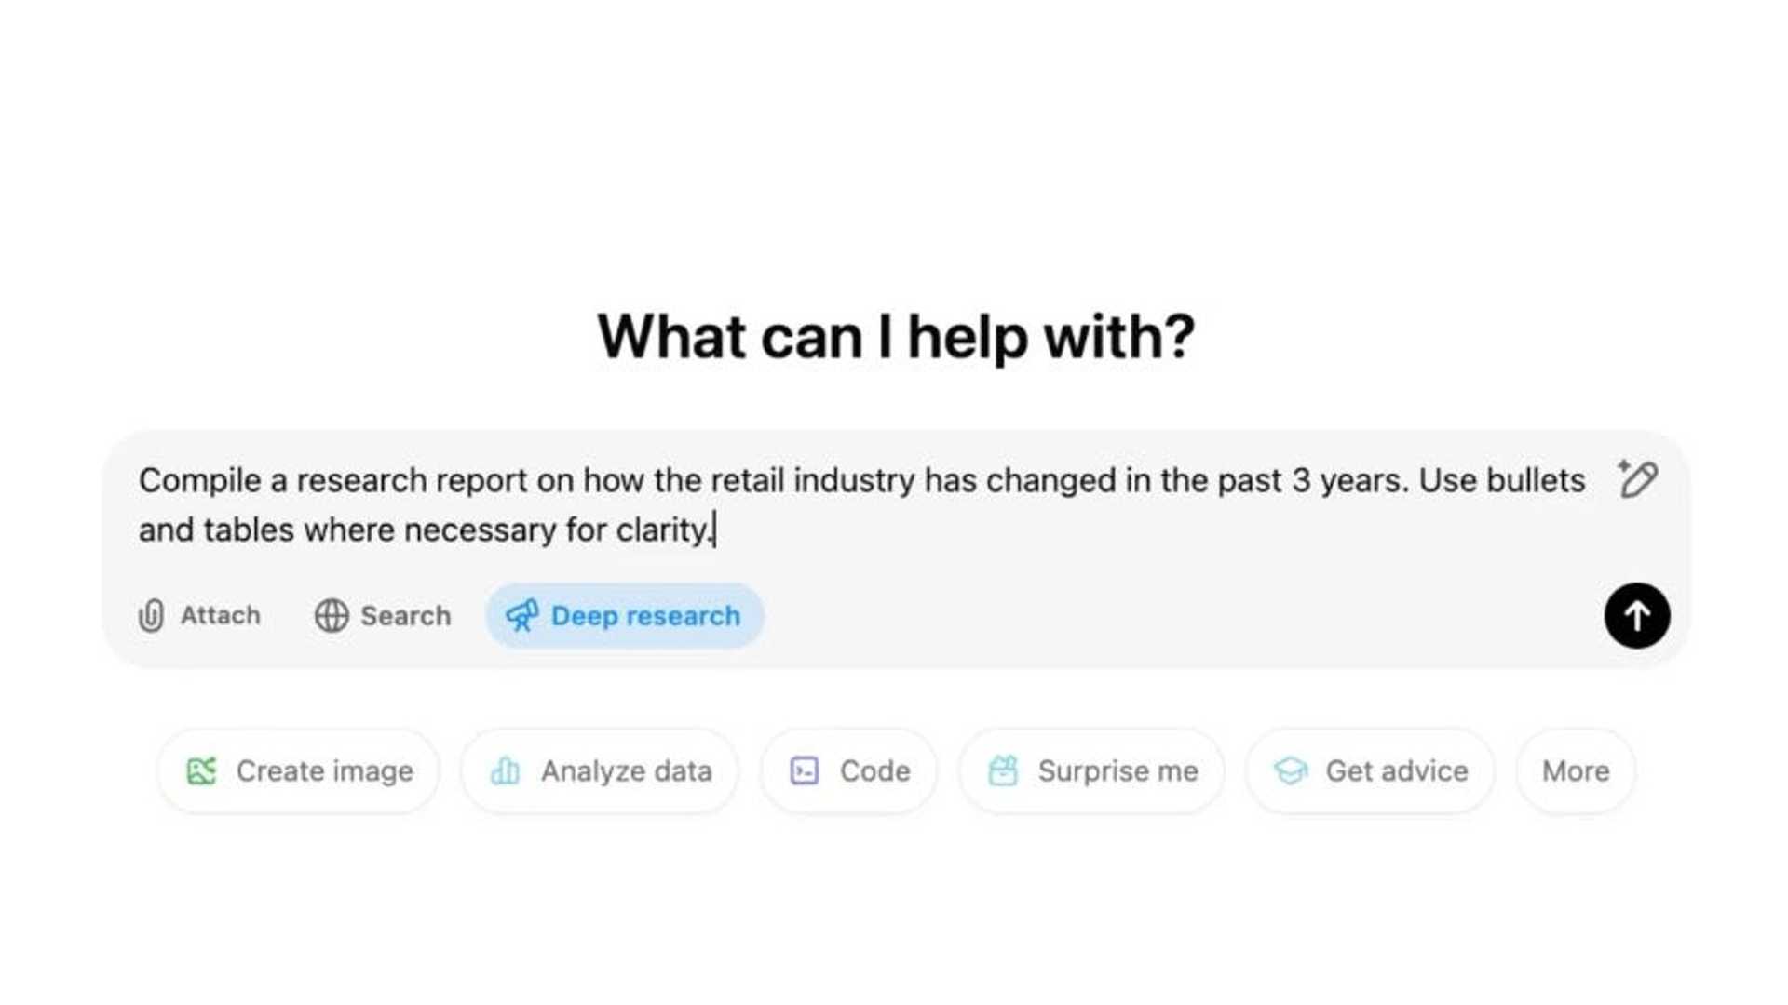Click the paperclip Attach icon
The width and height of the screenshot is (1788, 1005).
(151, 616)
